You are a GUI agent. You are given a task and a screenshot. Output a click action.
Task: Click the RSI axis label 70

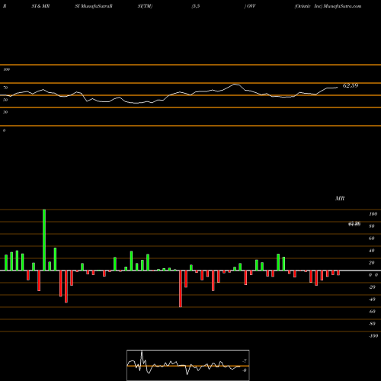point(5,88)
